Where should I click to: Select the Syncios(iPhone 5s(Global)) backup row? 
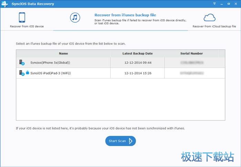[120, 63]
